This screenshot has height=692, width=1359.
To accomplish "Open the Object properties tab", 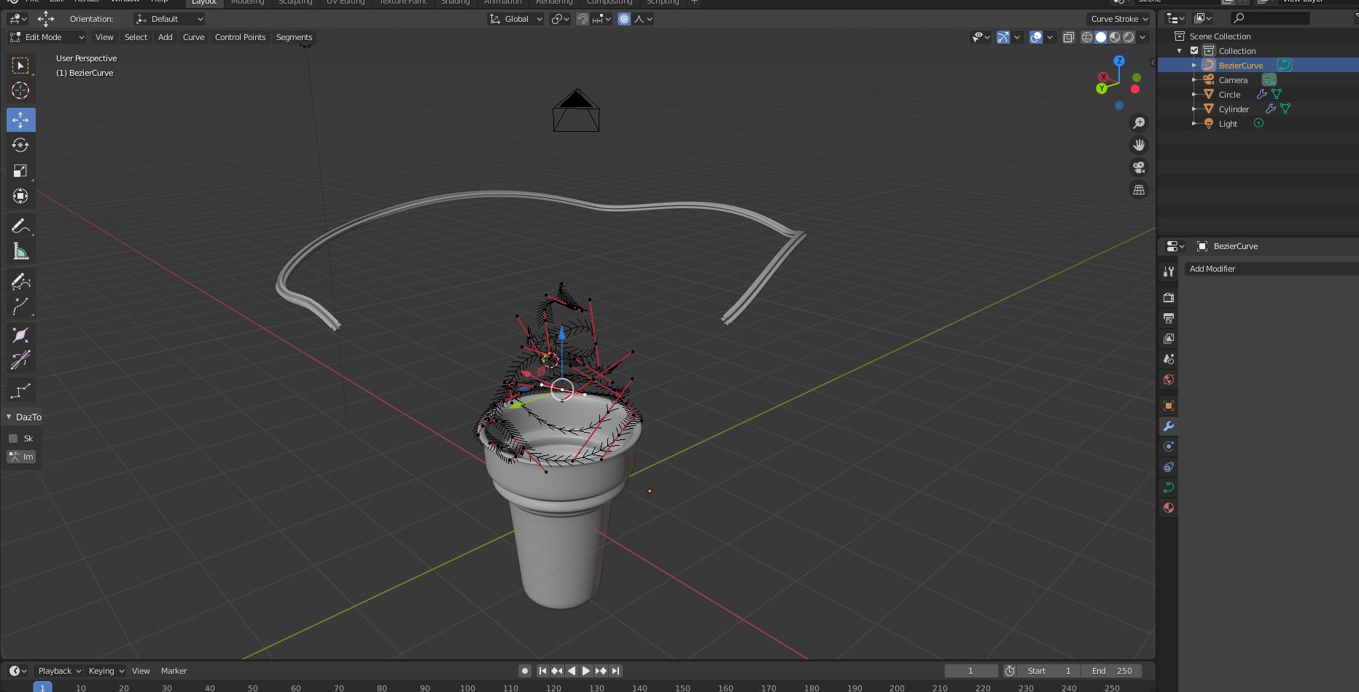I will point(1169,406).
